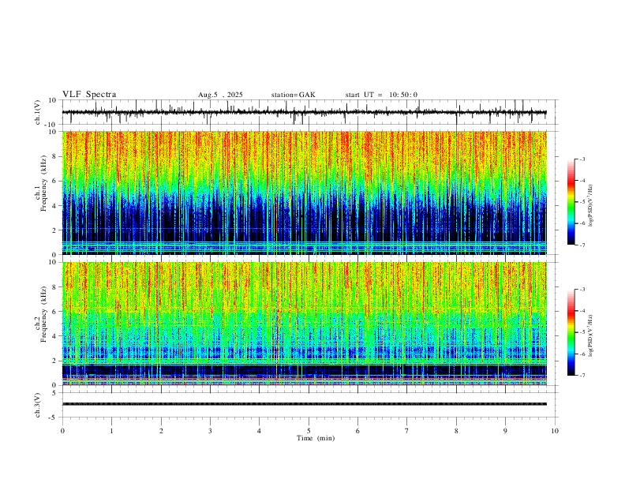The width and height of the screenshot is (625, 483).
Task: Click time axis tick label "5"
Action: coord(309,431)
